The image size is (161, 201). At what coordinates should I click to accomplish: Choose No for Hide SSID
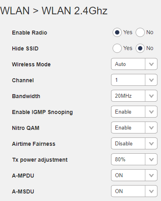click(x=140, y=48)
